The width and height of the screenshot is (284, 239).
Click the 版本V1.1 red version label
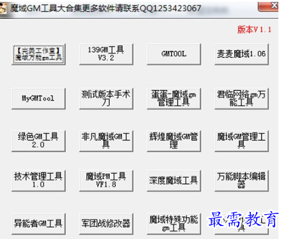254,30
